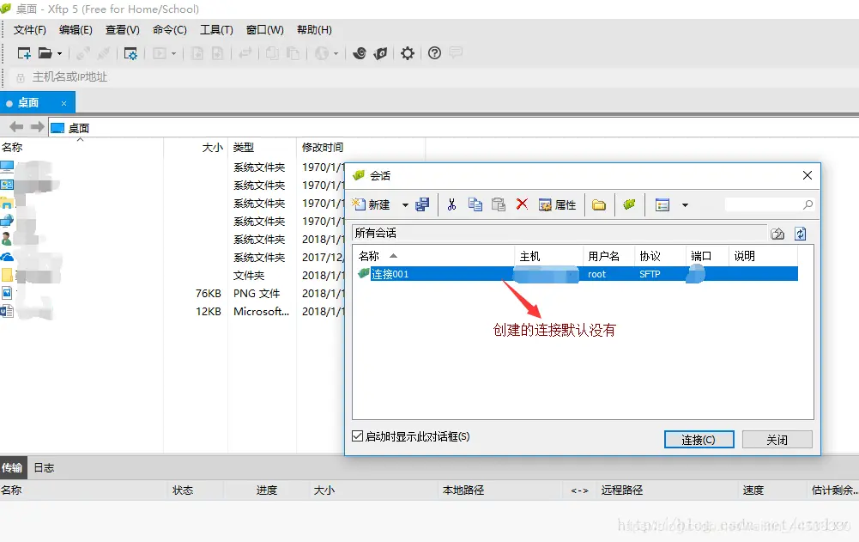Sort local files by 大小 column
The width and height of the screenshot is (859, 542).
pos(212,148)
